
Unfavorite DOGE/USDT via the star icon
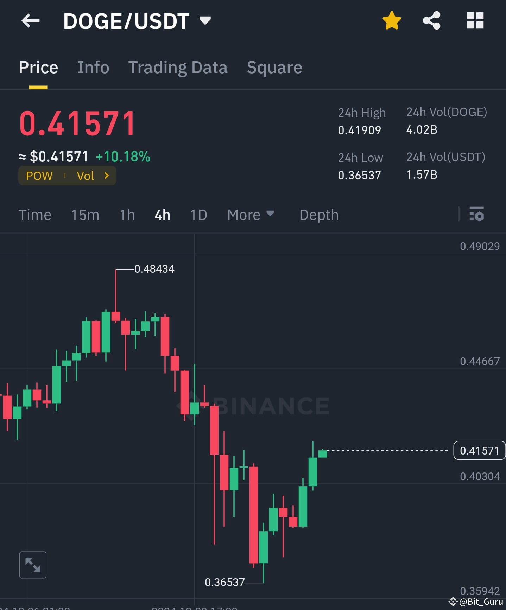coord(392,21)
